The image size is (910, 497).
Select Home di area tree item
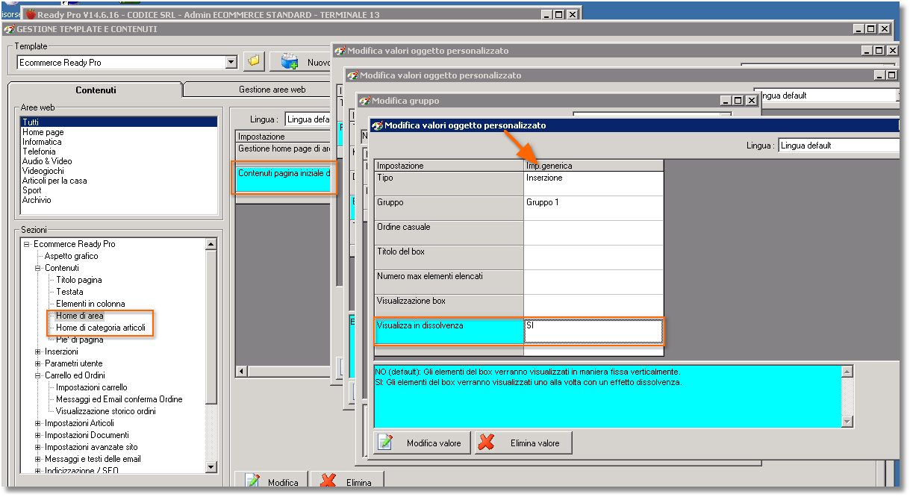click(x=80, y=316)
